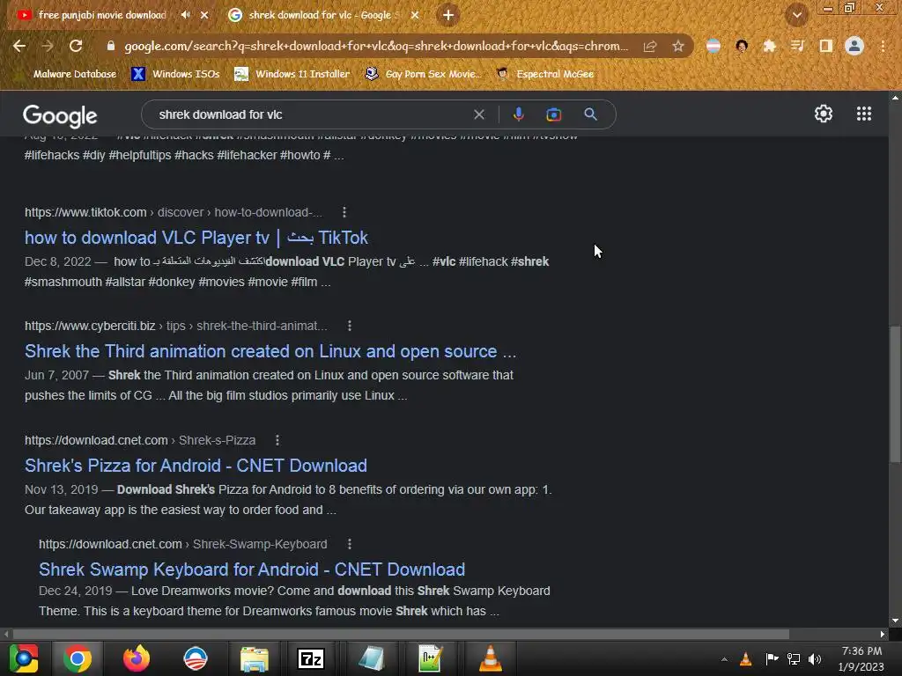Click the vertical scrollbar thumb

pos(895,393)
